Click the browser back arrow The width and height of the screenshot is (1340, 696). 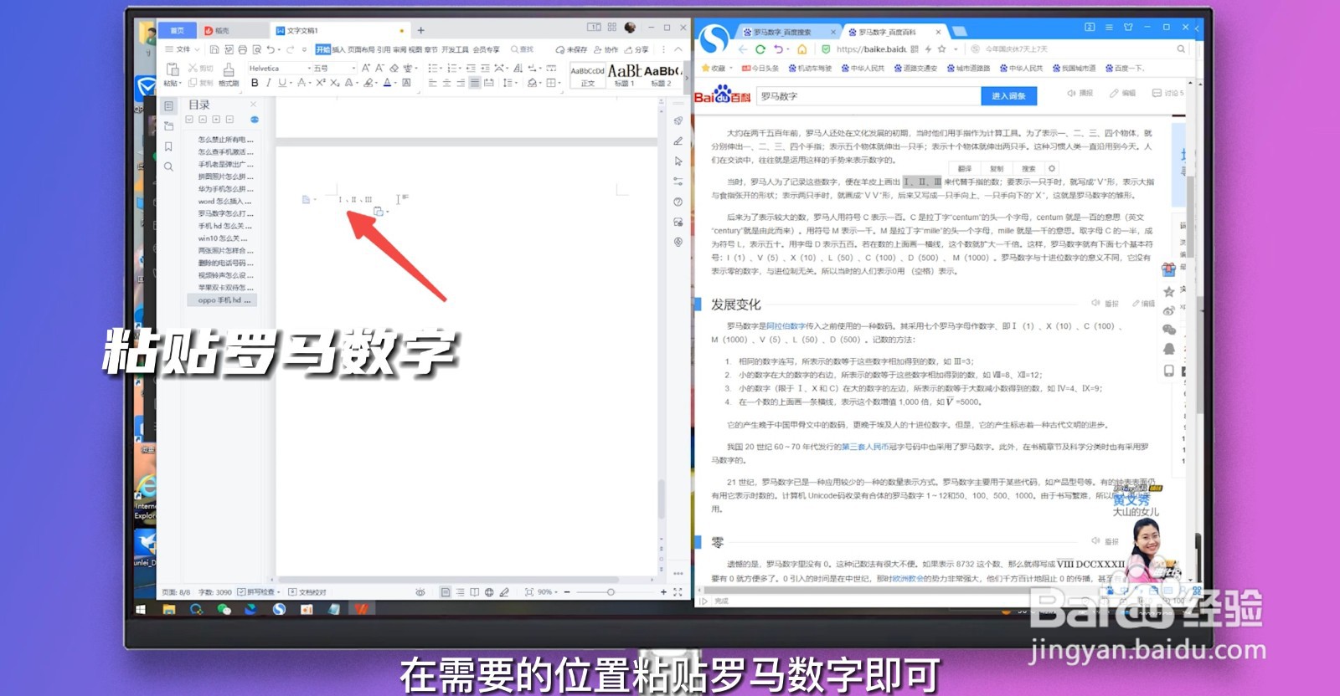coord(742,49)
